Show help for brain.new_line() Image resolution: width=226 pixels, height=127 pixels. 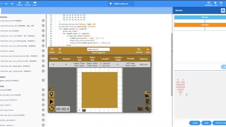(x=43, y=110)
